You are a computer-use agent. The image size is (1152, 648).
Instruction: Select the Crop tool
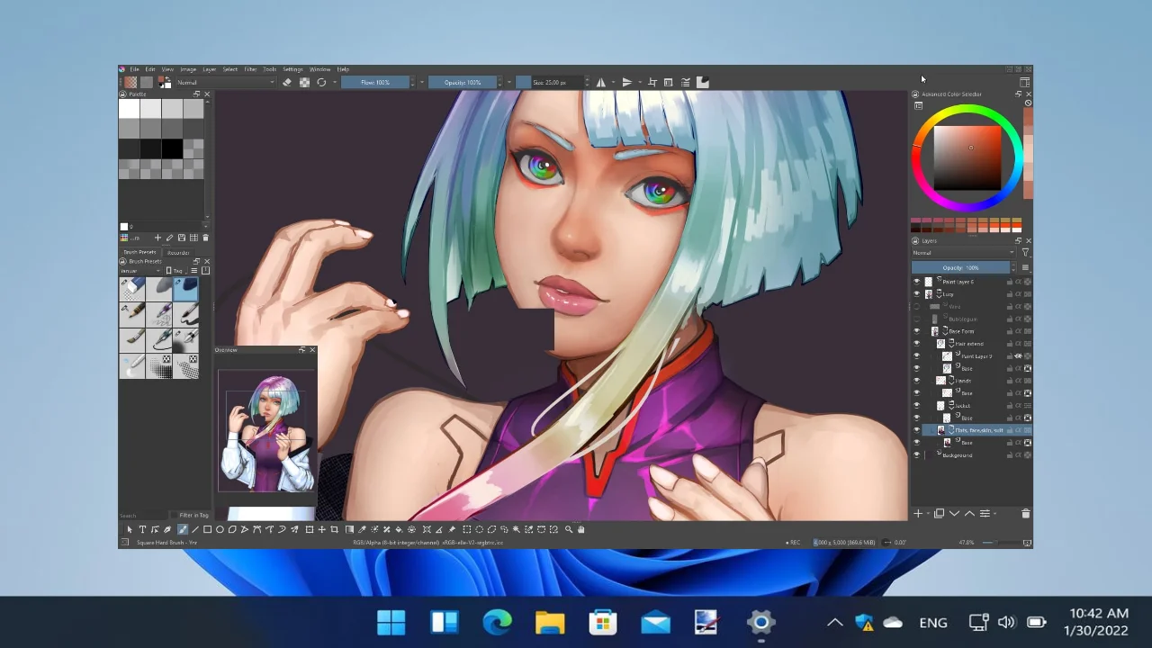(x=334, y=529)
